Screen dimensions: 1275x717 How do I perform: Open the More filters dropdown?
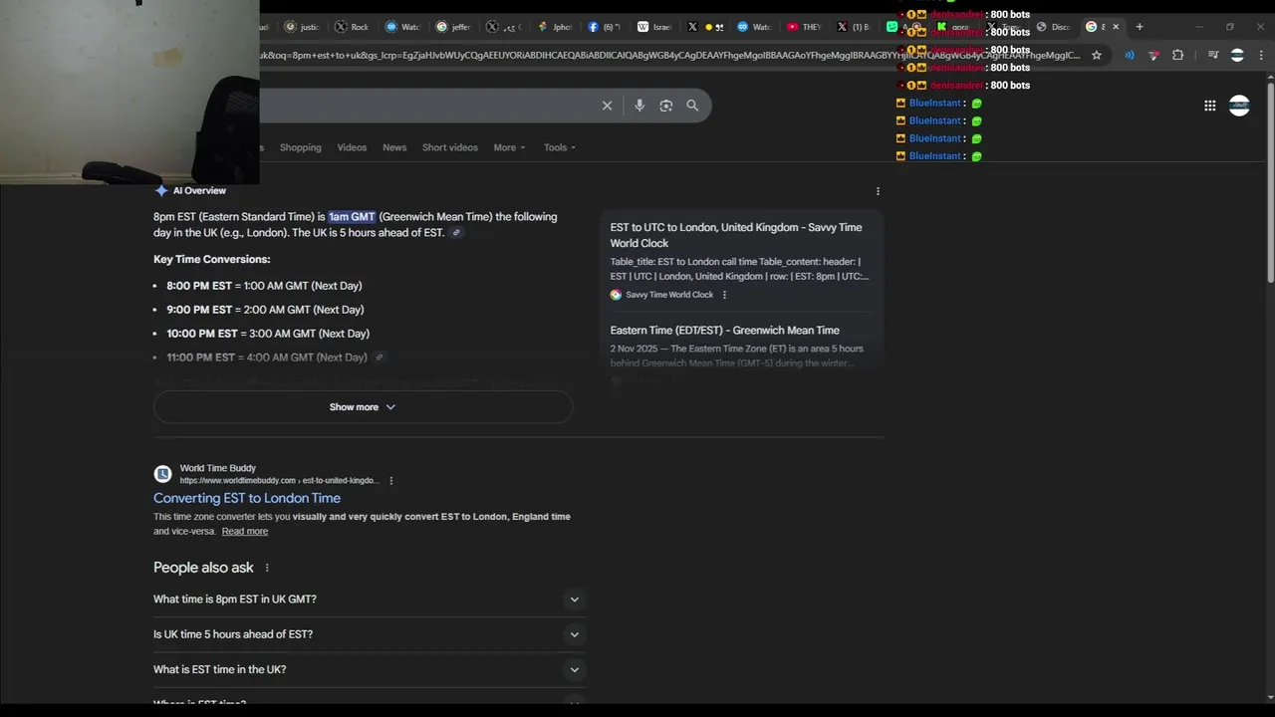coord(509,147)
